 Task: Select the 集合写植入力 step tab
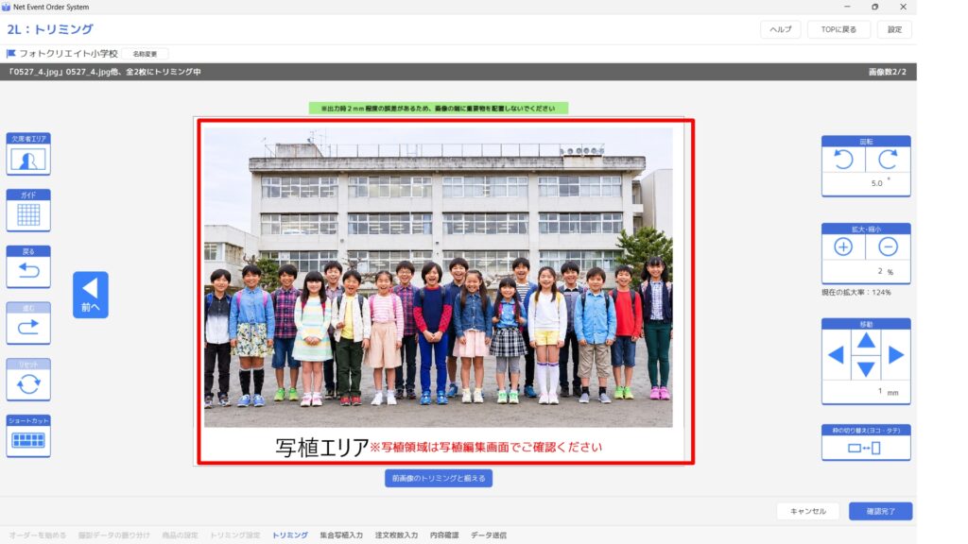click(341, 535)
